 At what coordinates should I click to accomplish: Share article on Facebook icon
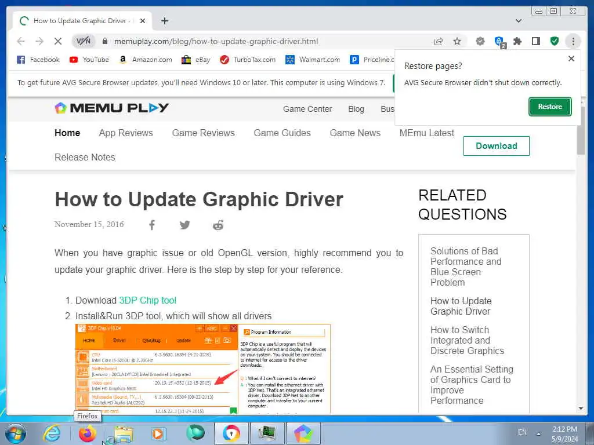click(152, 225)
